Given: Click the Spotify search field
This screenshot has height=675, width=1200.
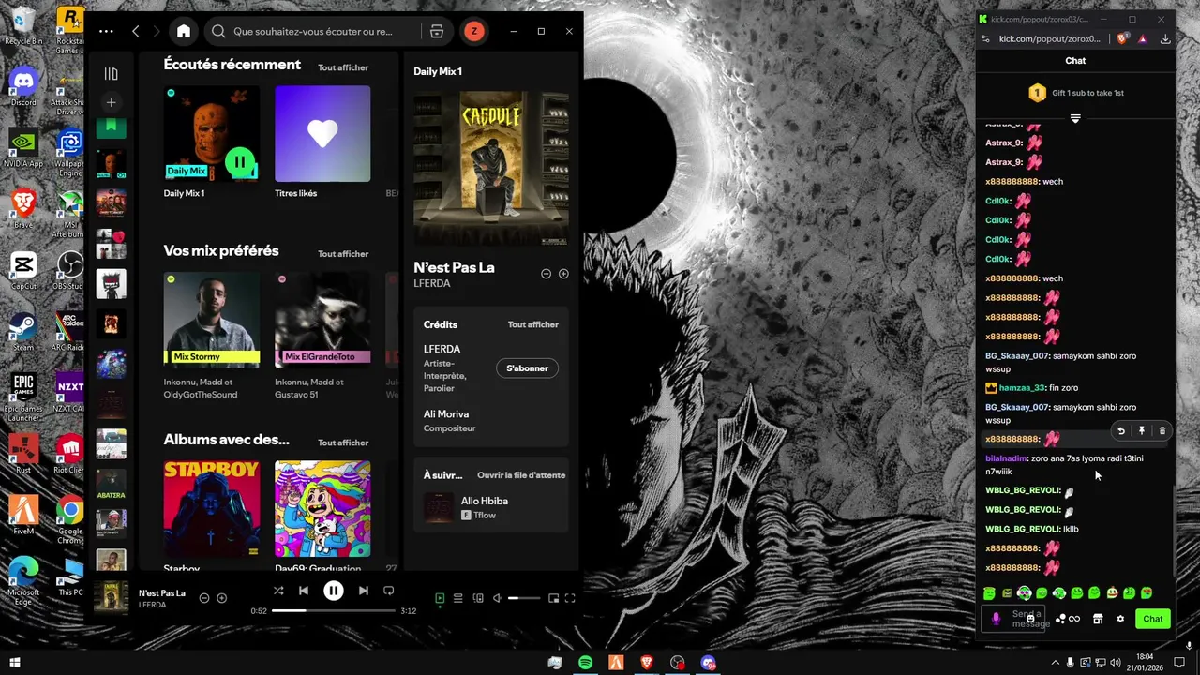Looking at the screenshot, I should (x=312, y=31).
